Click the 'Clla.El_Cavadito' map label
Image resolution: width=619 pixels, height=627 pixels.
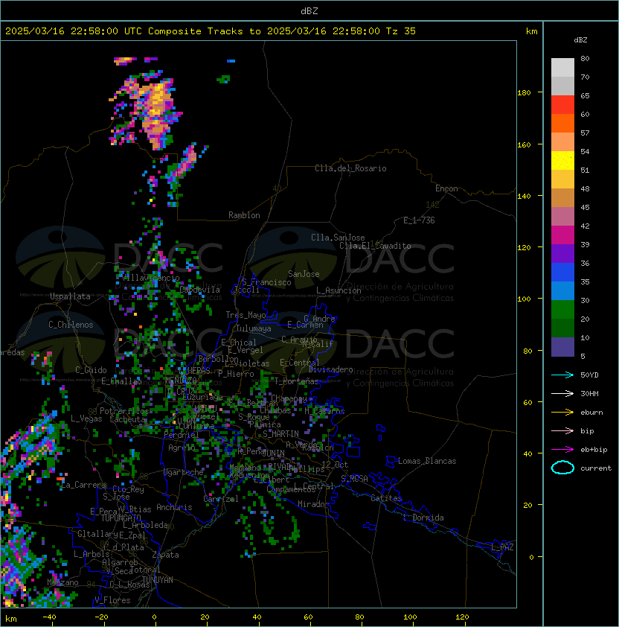[375, 246]
